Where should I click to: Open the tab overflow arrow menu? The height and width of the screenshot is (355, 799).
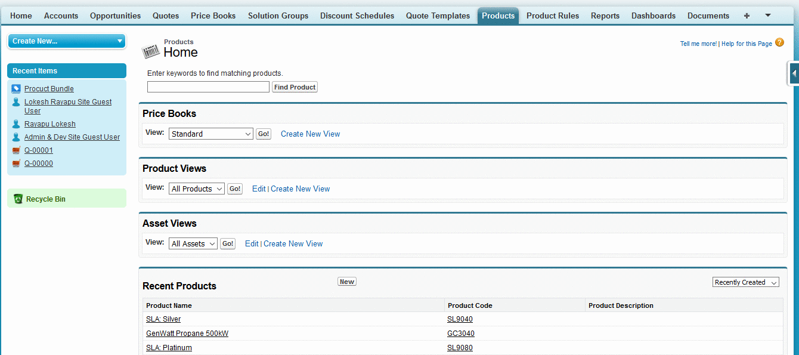767,15
